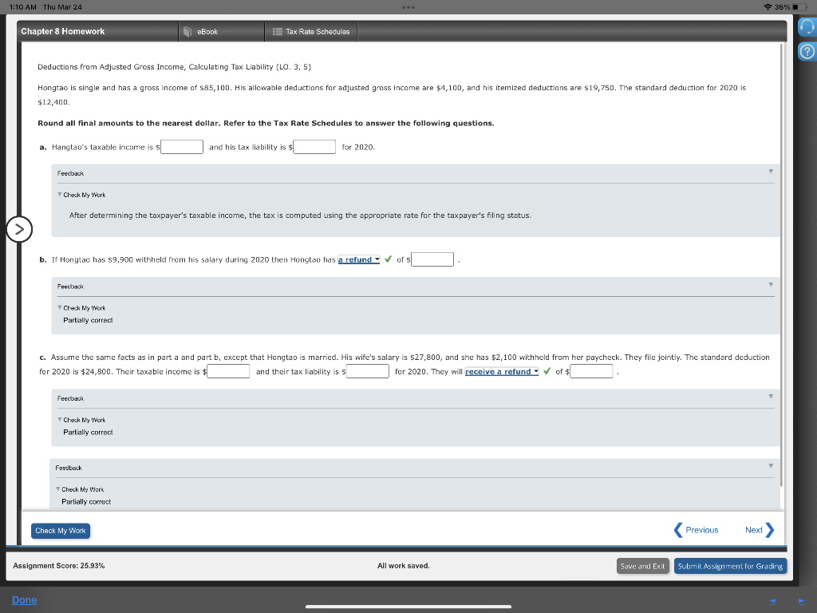Screen dimensions: 817x613
Task: Click the taxable income input field in part a
Action: pyautogui.click(x=181, y=146)
